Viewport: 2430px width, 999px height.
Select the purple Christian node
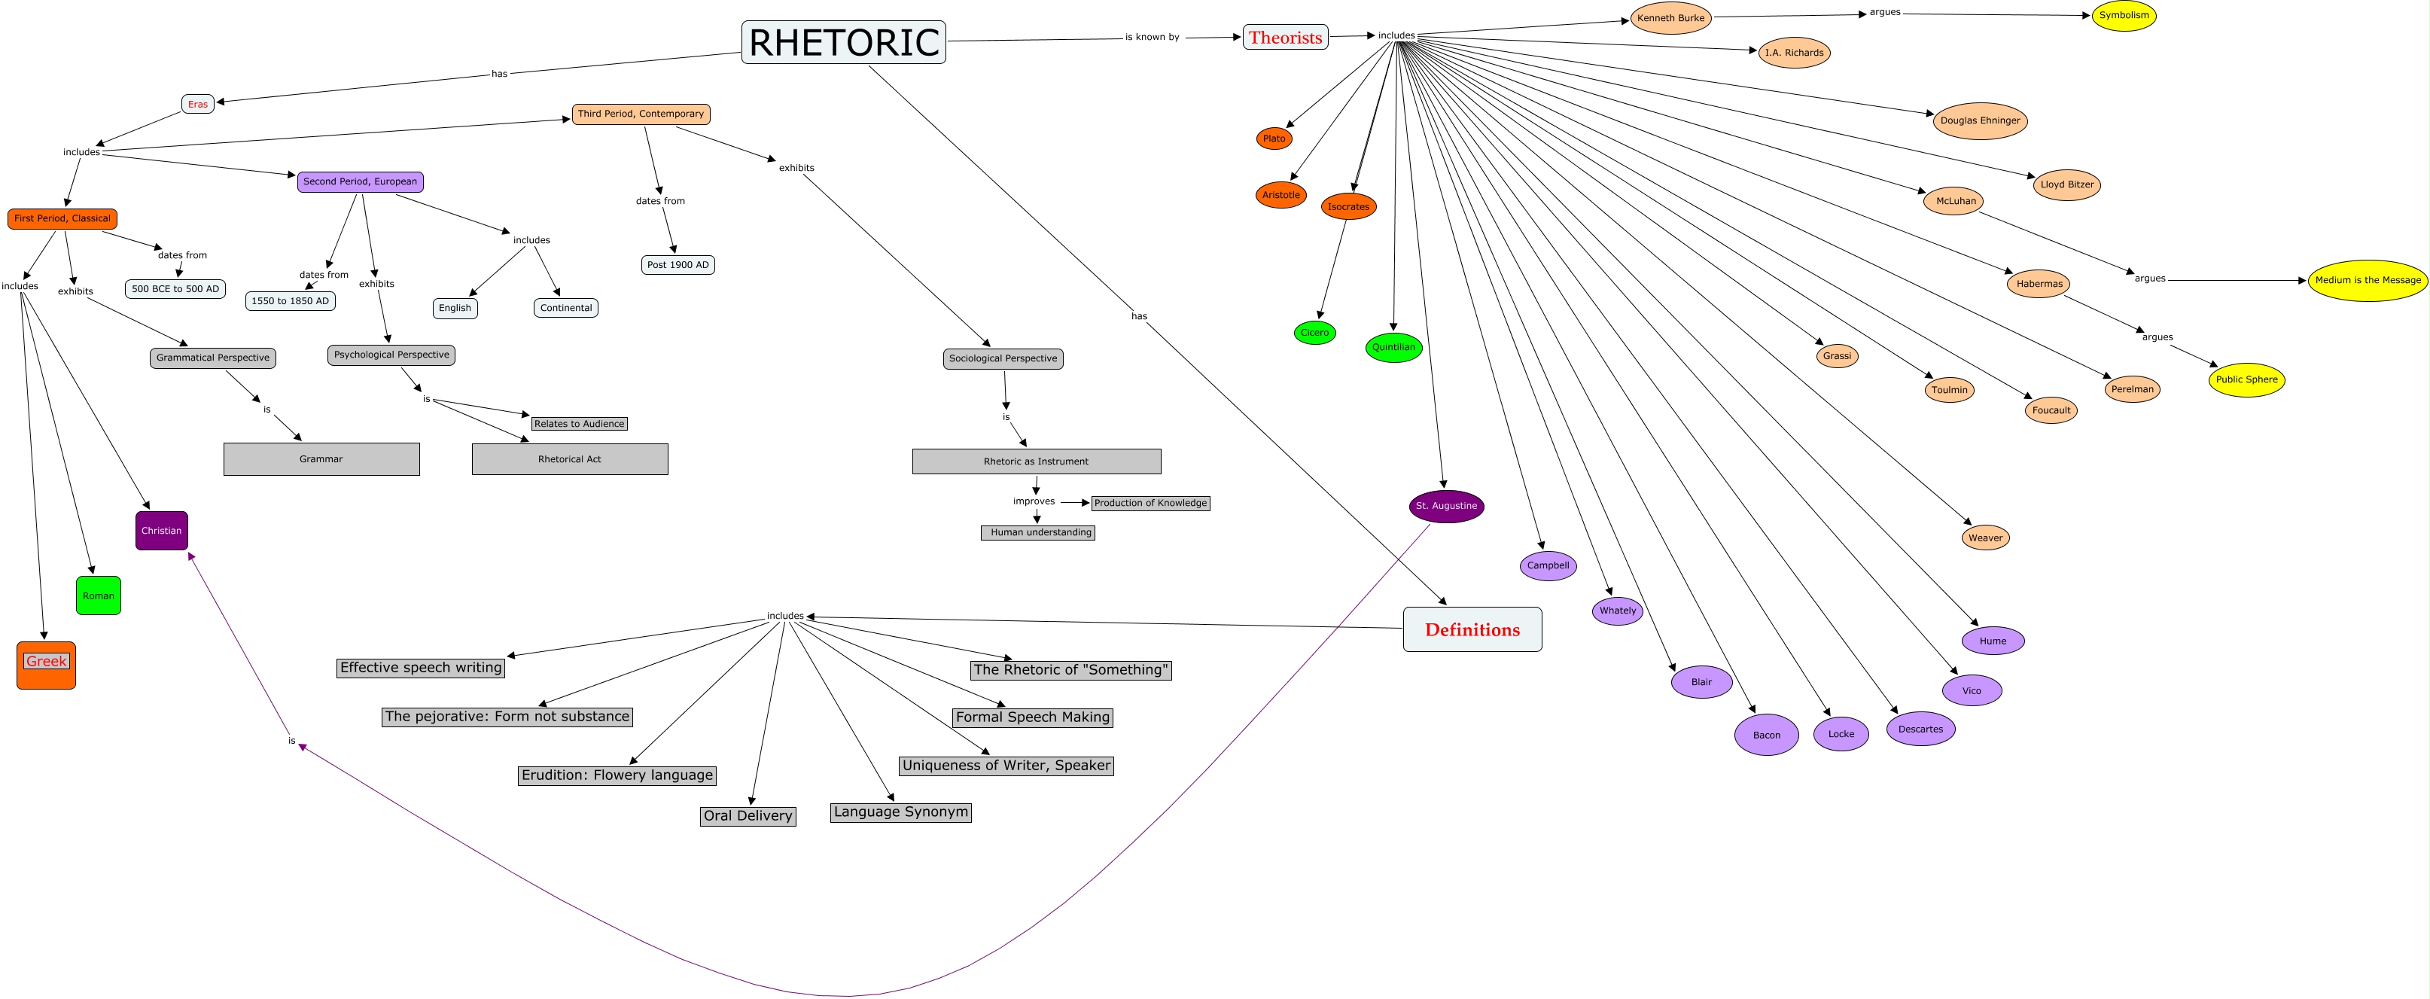pyautogui.click(x=161, y=531)
